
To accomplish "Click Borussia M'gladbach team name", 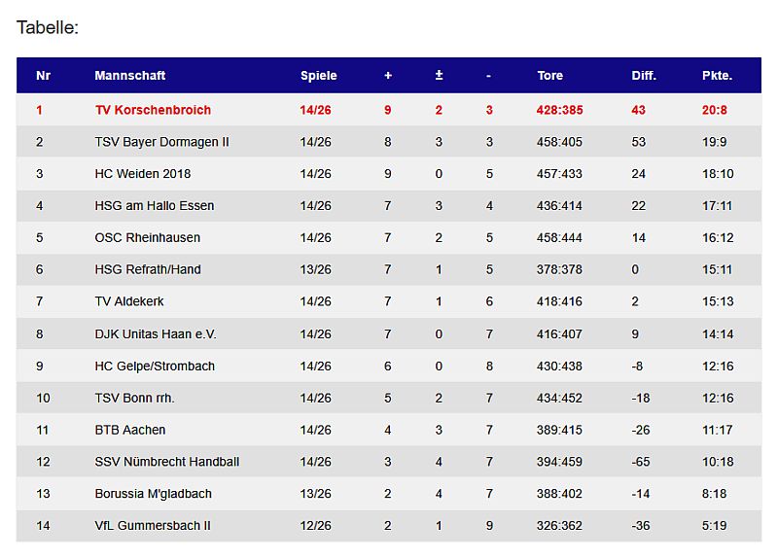I will click(153, 494).
